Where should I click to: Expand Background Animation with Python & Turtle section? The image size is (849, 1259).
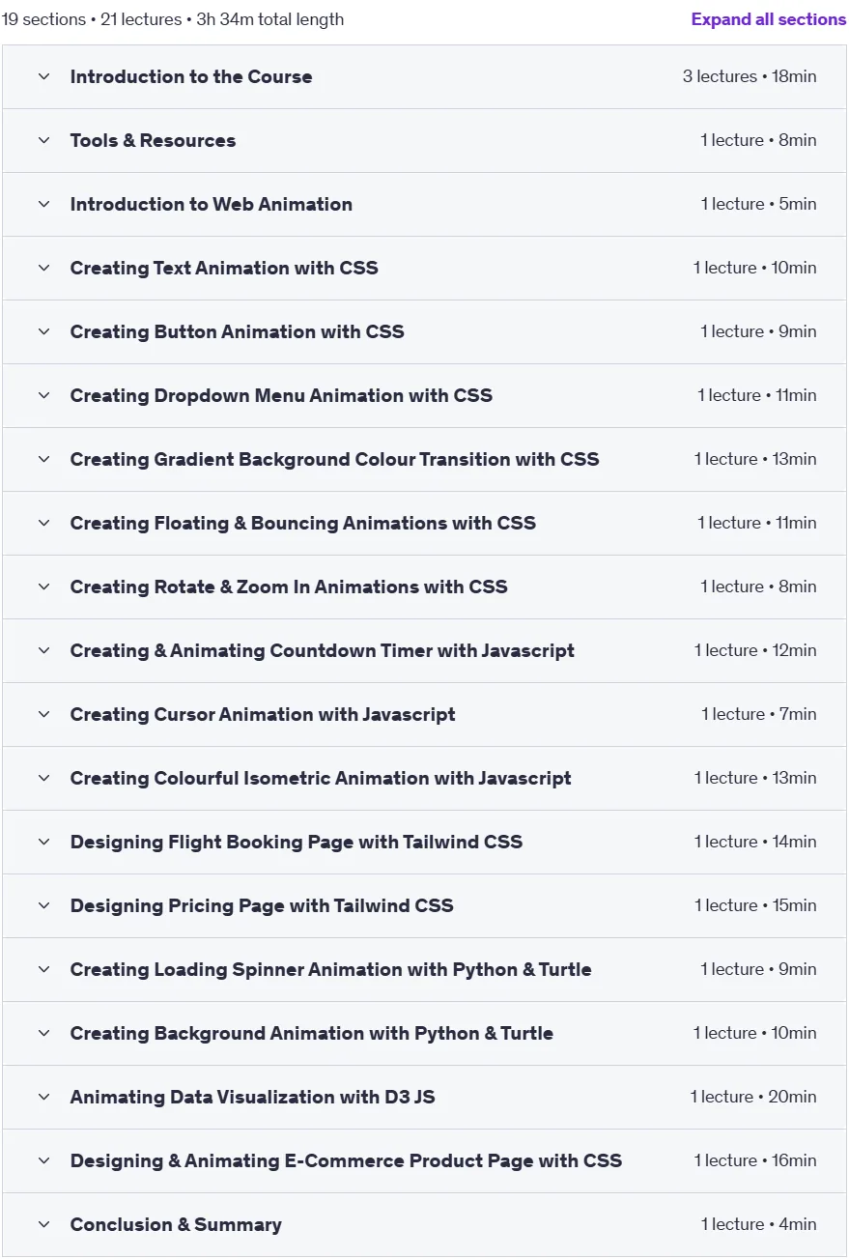coord(424,1033)
